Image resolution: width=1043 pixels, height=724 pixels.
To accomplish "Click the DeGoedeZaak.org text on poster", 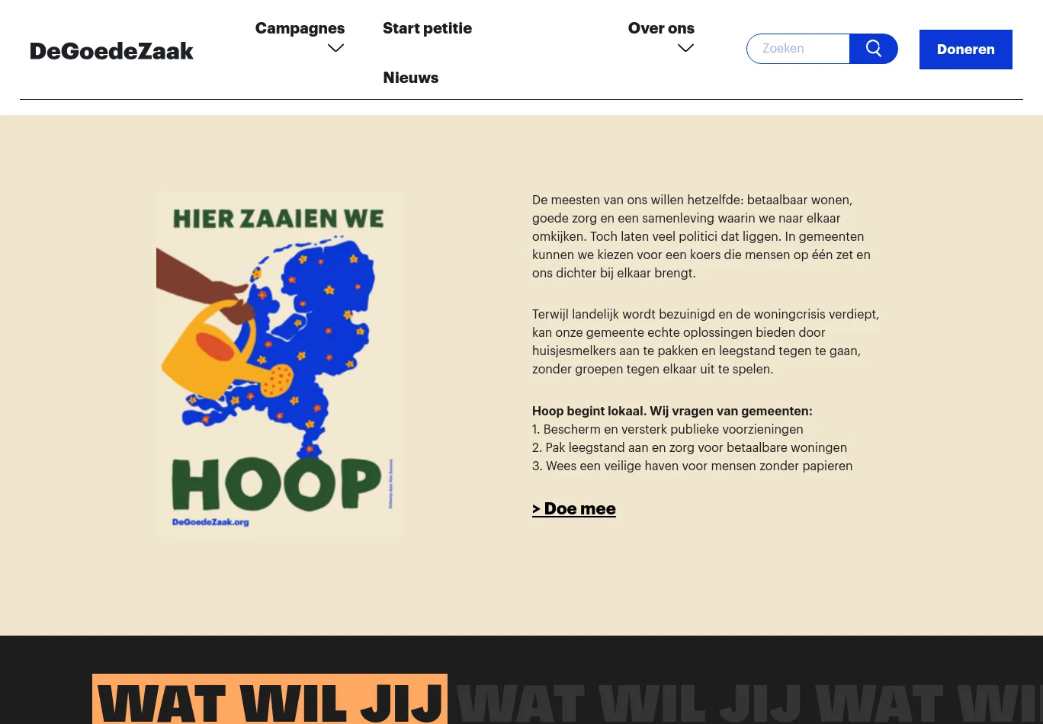I will click(210, 522).
